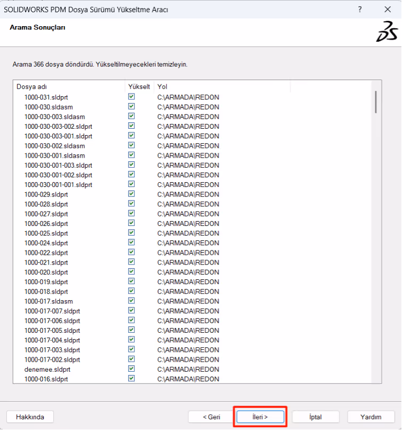Select file name 1000-027.sldprt

click(46, 214)
